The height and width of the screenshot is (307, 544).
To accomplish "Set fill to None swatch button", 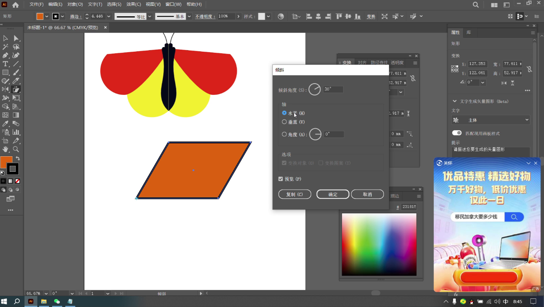I will pyautogui.click(x=17, y=181).
